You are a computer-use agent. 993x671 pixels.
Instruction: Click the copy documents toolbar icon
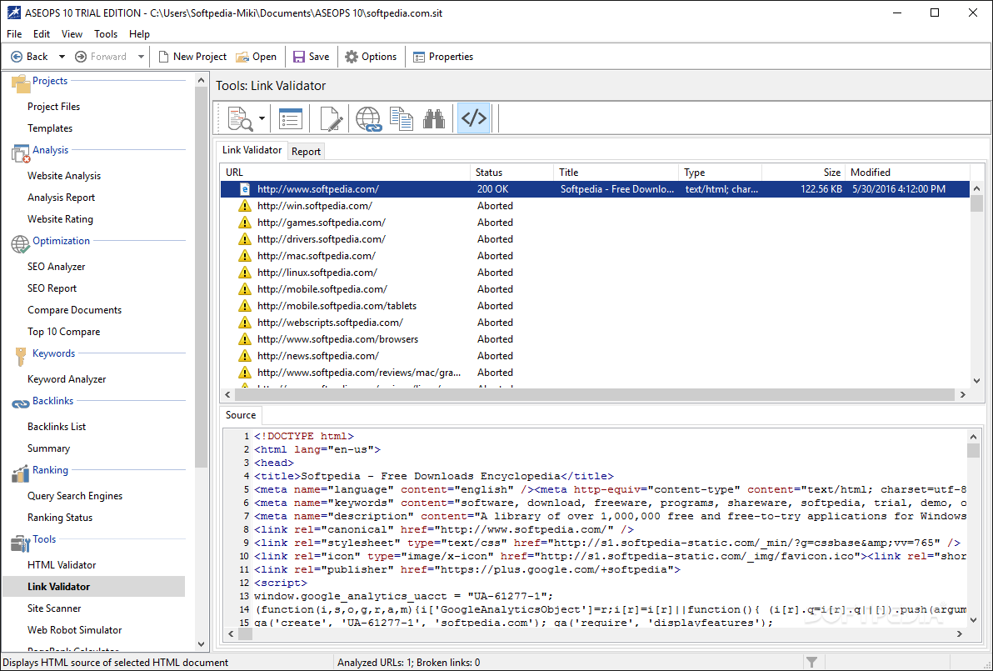tap(402, 118)
